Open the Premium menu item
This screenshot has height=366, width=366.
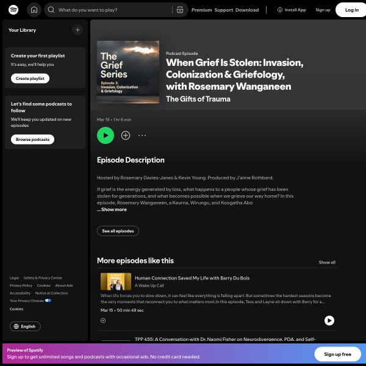click(201, 10)
